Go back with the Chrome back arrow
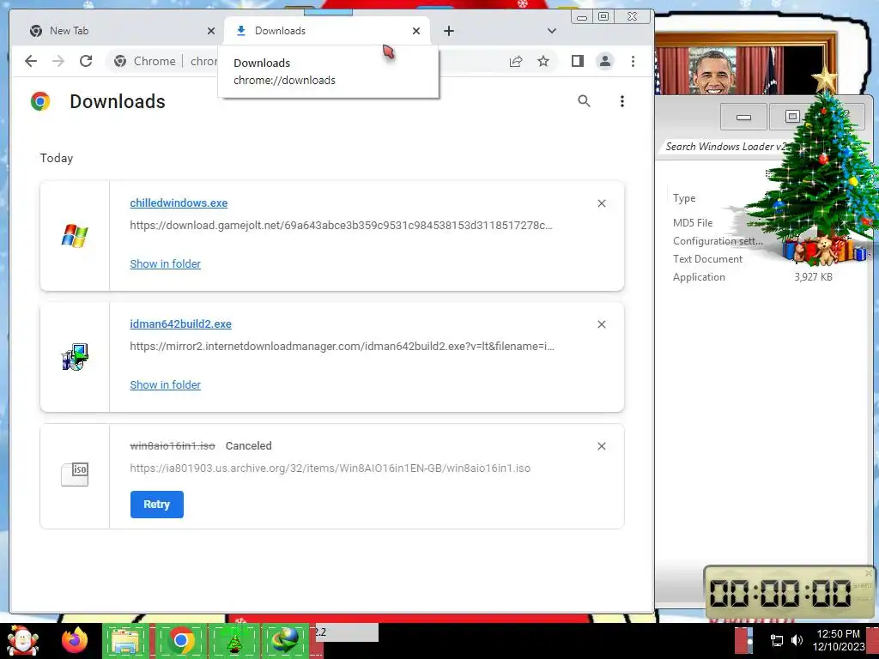This screenshot has width=879, height=659. tap(31, 61)
